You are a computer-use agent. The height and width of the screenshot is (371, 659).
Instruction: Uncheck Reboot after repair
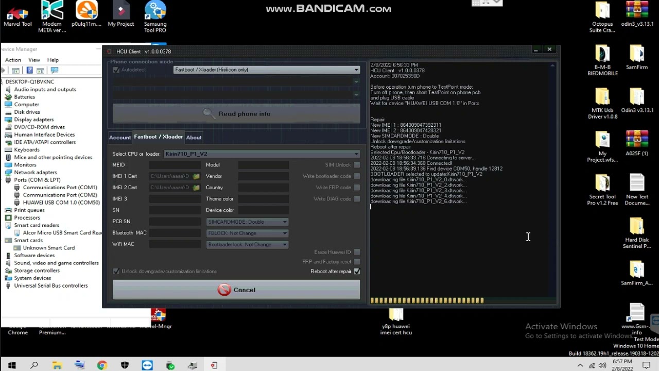click(357, 272)
